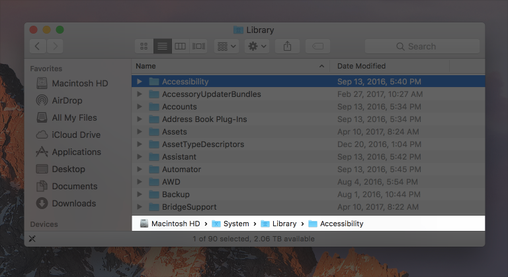Select the AWD folder name
508x277 pixels.
pyautogui.click(x=171, y=181)
